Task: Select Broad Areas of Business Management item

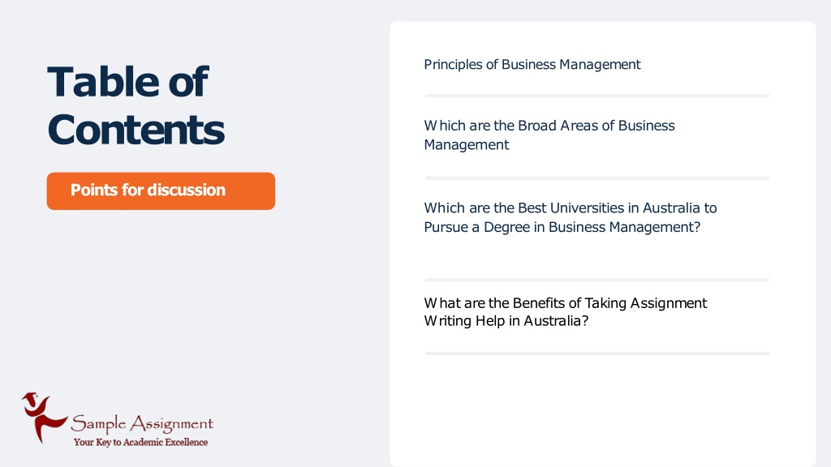Action: pyautogui.click(x=549, y=135)
